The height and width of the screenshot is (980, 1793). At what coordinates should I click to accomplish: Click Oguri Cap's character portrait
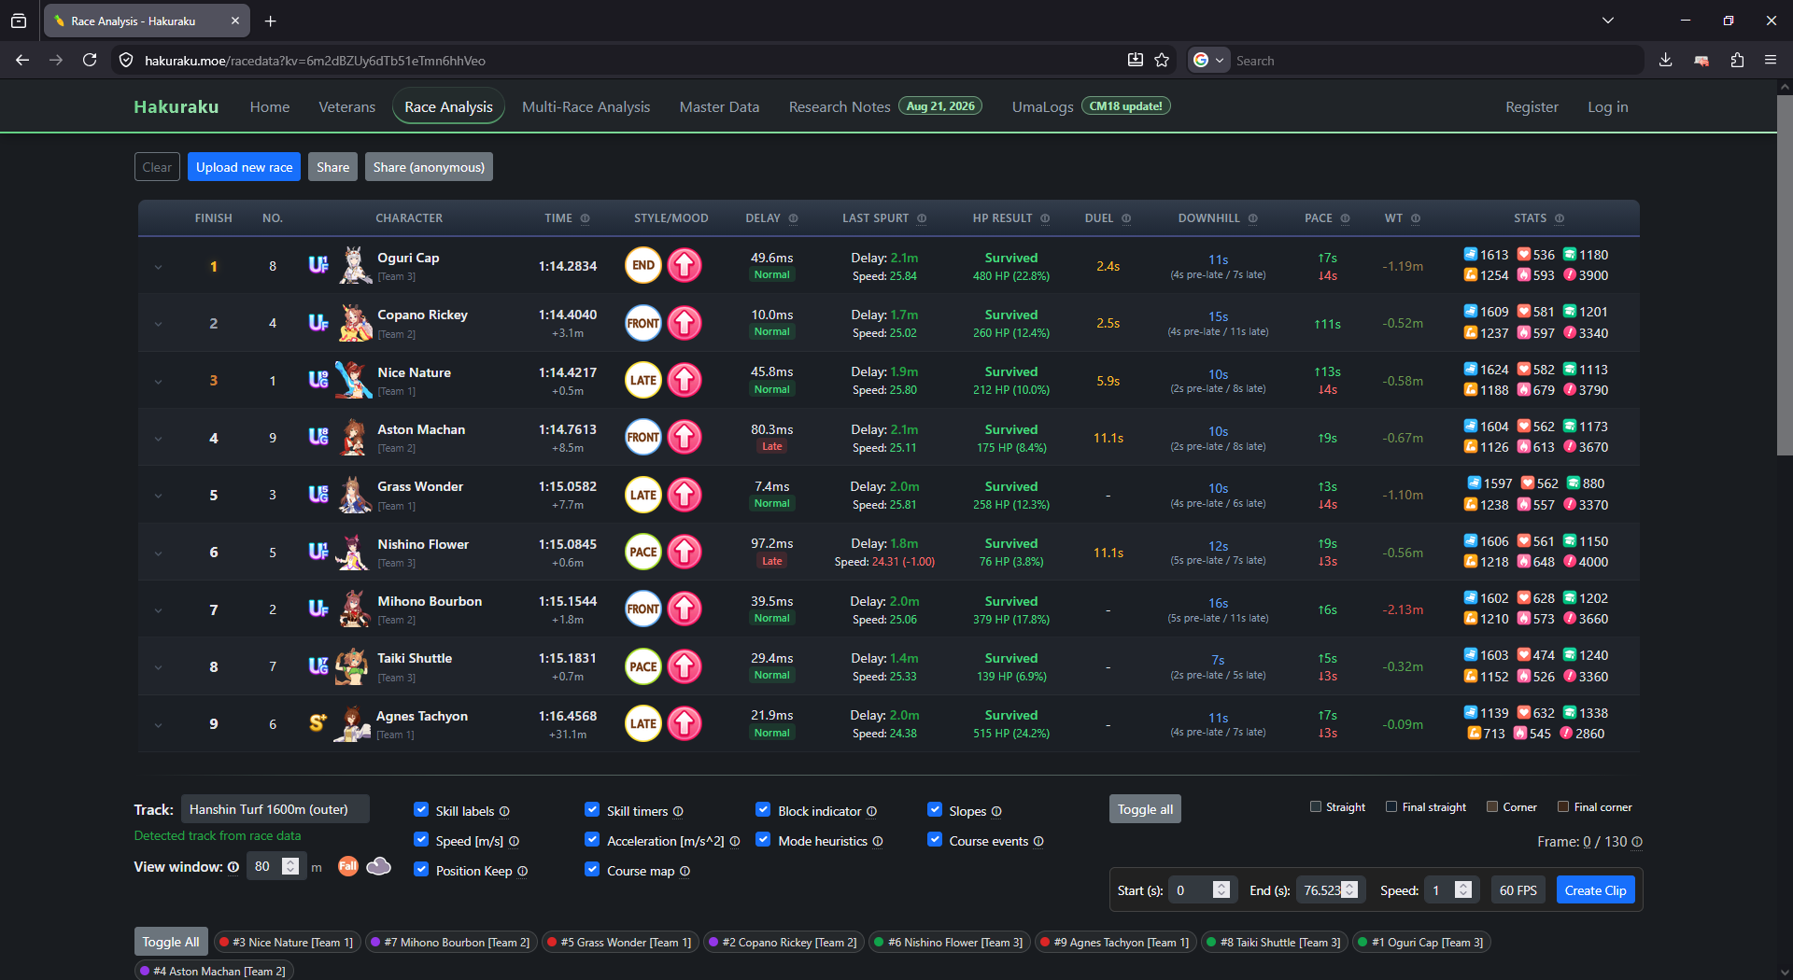[354, 265]
